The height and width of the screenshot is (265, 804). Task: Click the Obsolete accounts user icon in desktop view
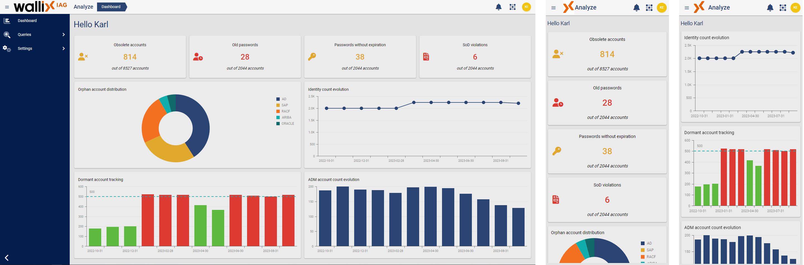pos(83,57)
